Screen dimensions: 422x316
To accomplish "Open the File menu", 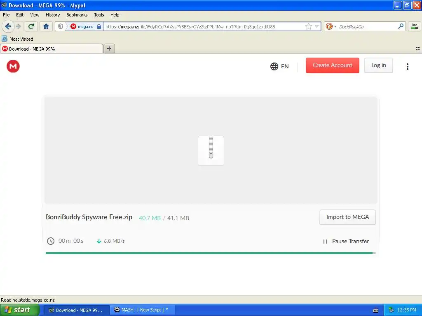I will 6,15.
